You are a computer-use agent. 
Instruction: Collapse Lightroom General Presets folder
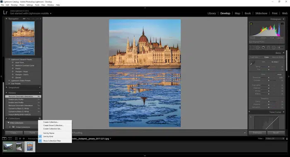(9, 59)
